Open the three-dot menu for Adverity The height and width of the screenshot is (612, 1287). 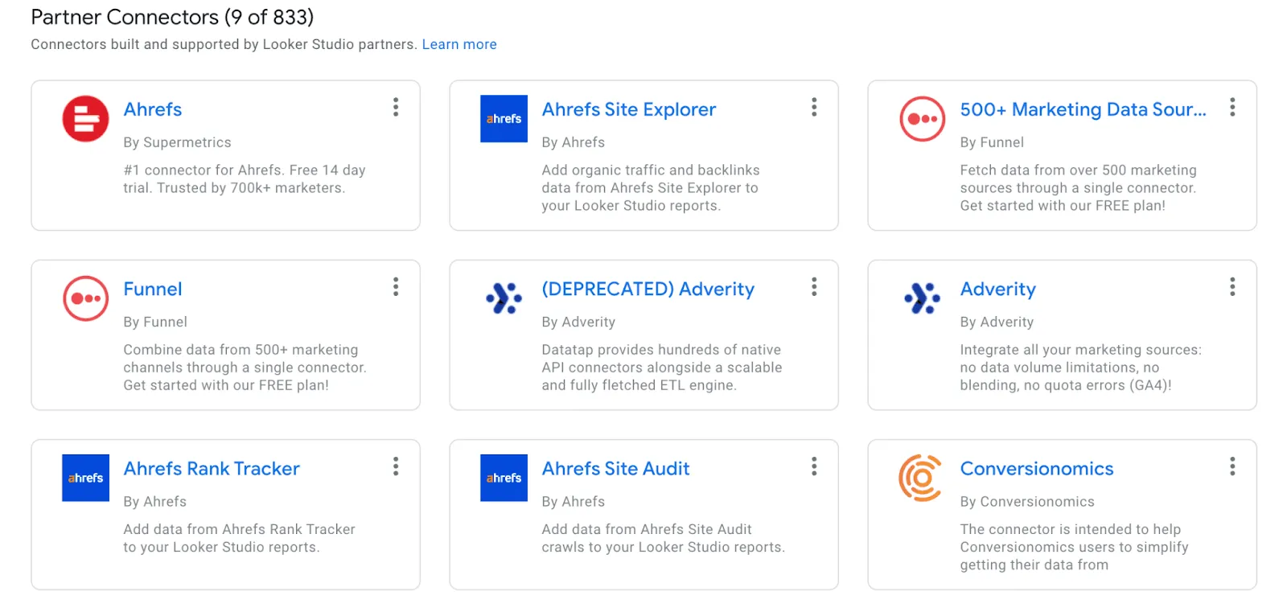(1231, 286)
